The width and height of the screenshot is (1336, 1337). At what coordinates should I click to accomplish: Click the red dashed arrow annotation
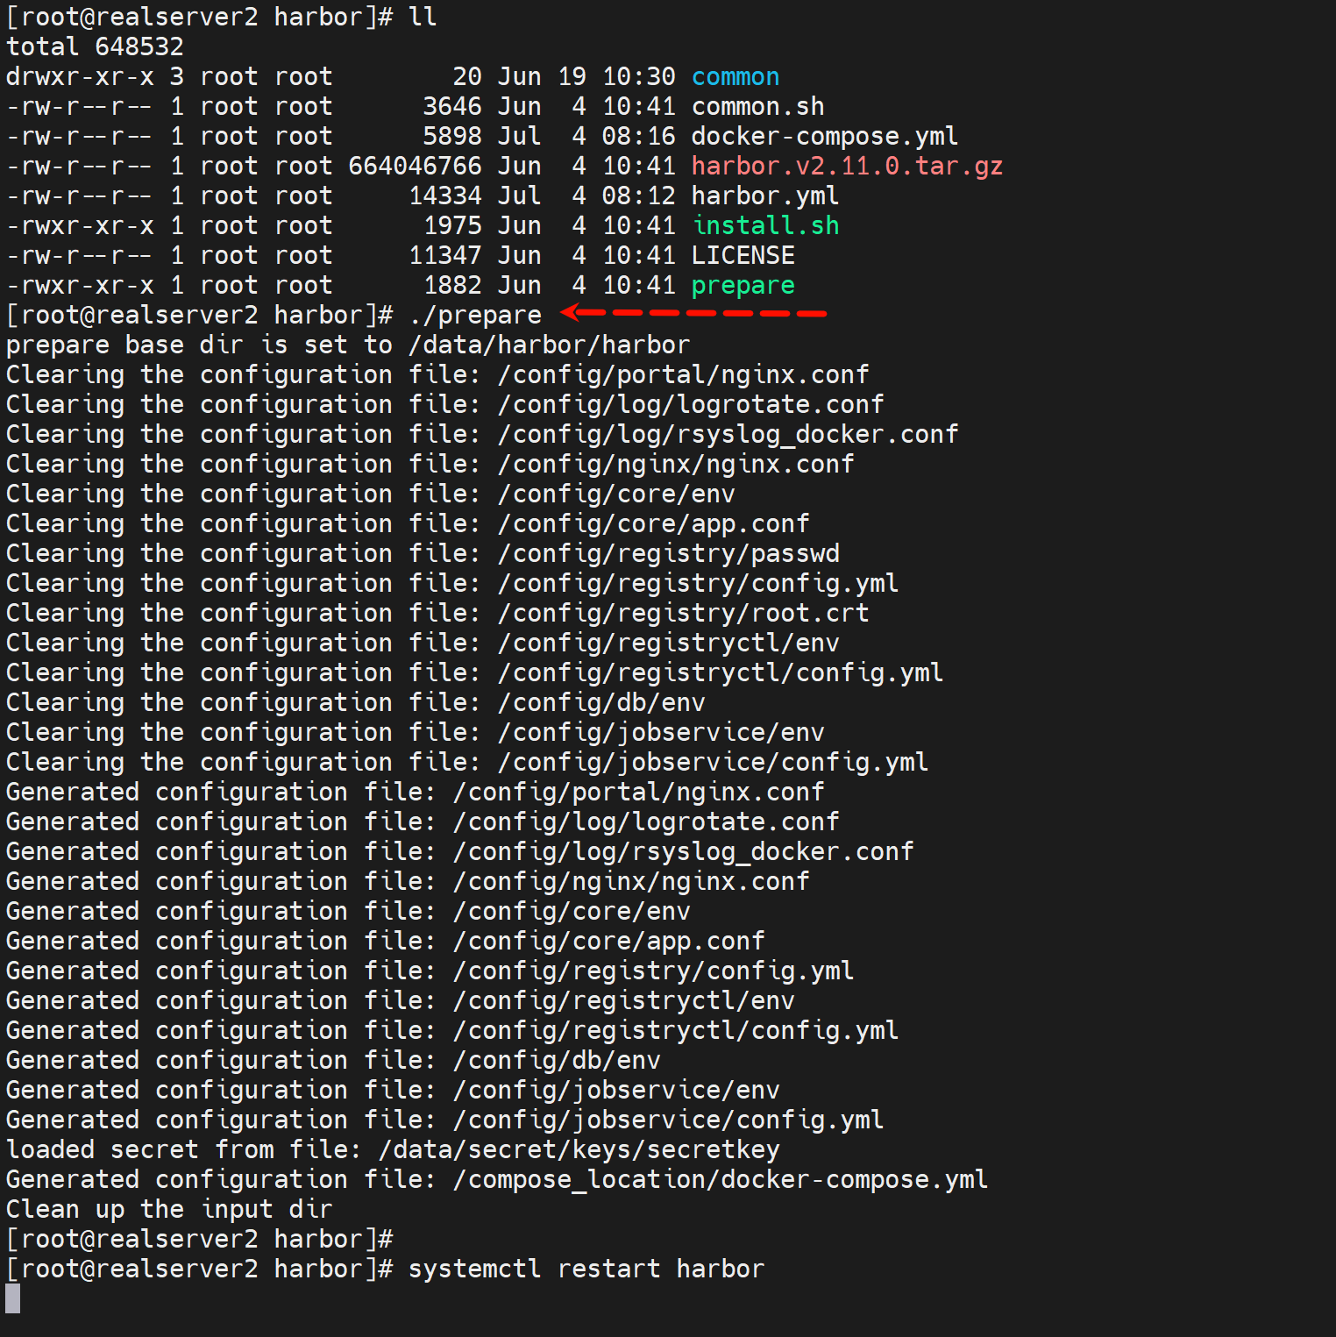click(x=693, y=313)
